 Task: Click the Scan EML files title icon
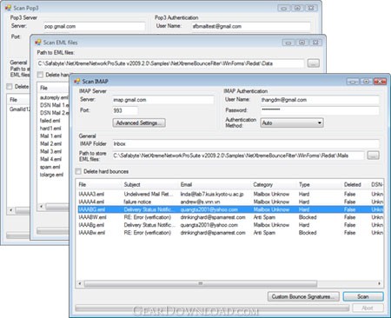tap(38, 43)
